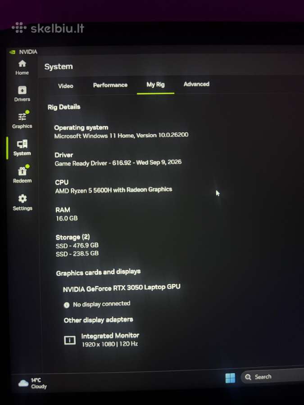Image resolution: width=304 pixels, height=405 pixels.
Task: Click AMD Ryzen 5 5600H CPU text
Action: click(113, 190)
